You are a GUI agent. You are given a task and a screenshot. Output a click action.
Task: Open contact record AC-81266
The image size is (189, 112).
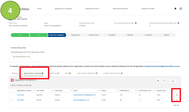(x=20, y=100)
